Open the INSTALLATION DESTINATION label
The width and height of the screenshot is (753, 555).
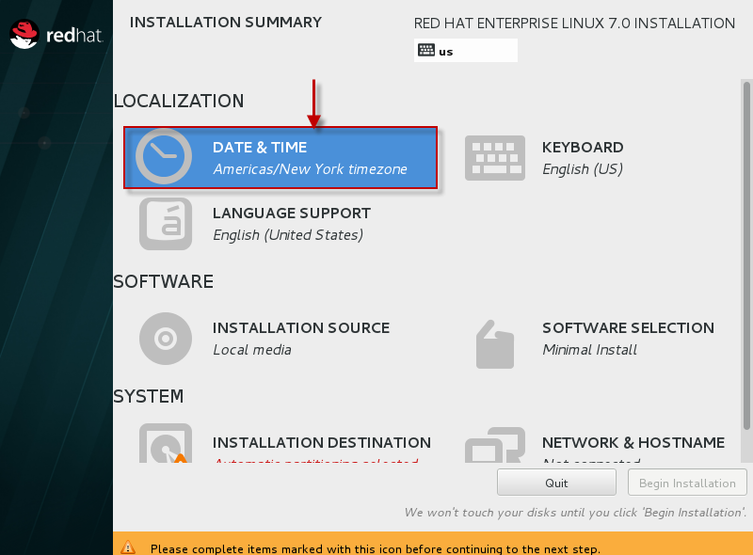[322, 443]
